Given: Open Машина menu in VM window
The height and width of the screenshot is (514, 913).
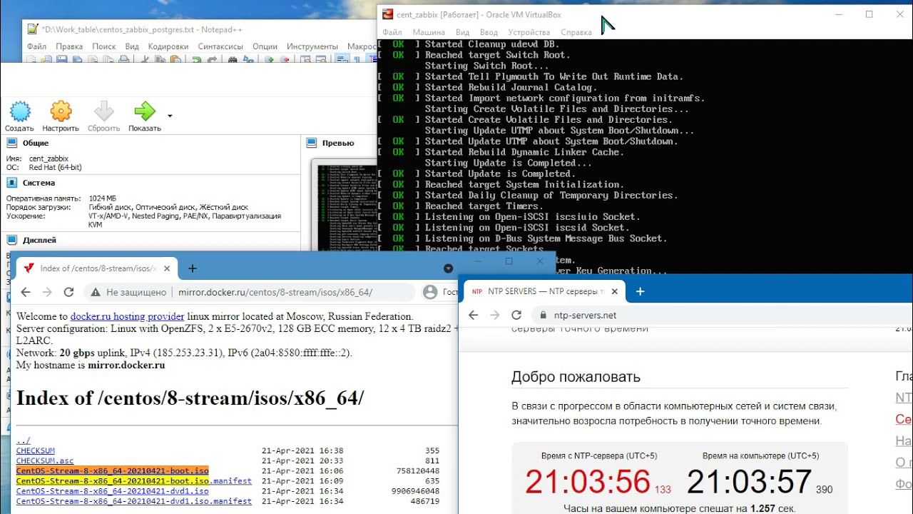Looking at the screenshot, I should click(x=429, y=32).
